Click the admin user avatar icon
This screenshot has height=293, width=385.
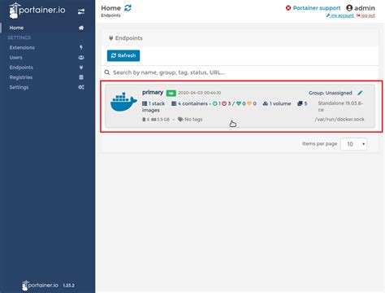349,8
